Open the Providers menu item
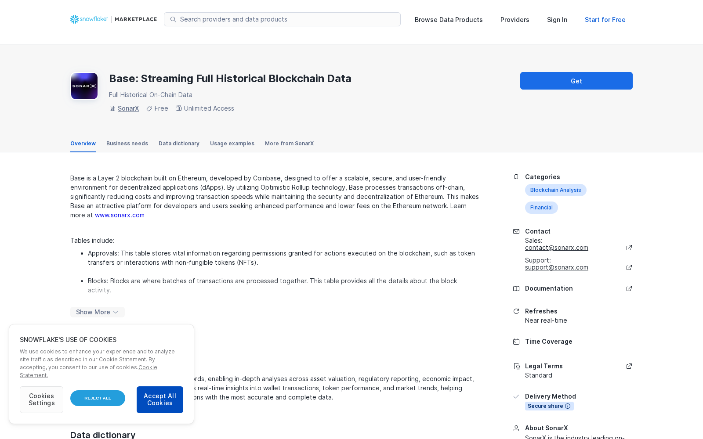This screenshot has height=439, width=703. pos(515,20)
